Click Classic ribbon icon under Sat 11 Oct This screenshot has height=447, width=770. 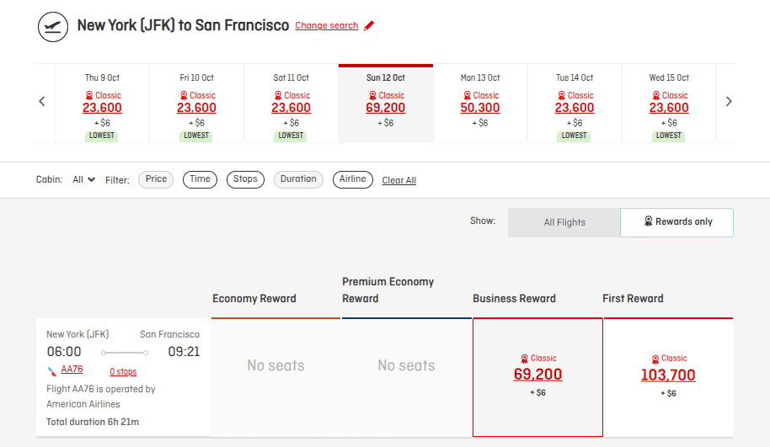278,95
